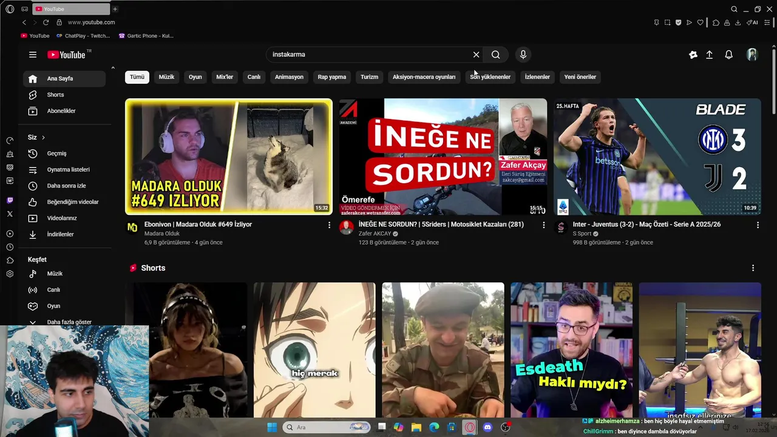This screenshot has height=437, width=777.
Task: Open Opera AI assistant button
Action: click(753, 22)
